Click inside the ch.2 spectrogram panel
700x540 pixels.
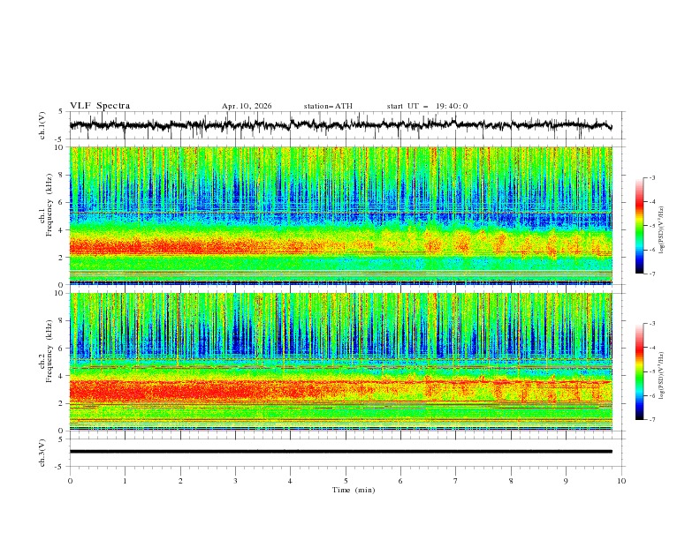340,362
